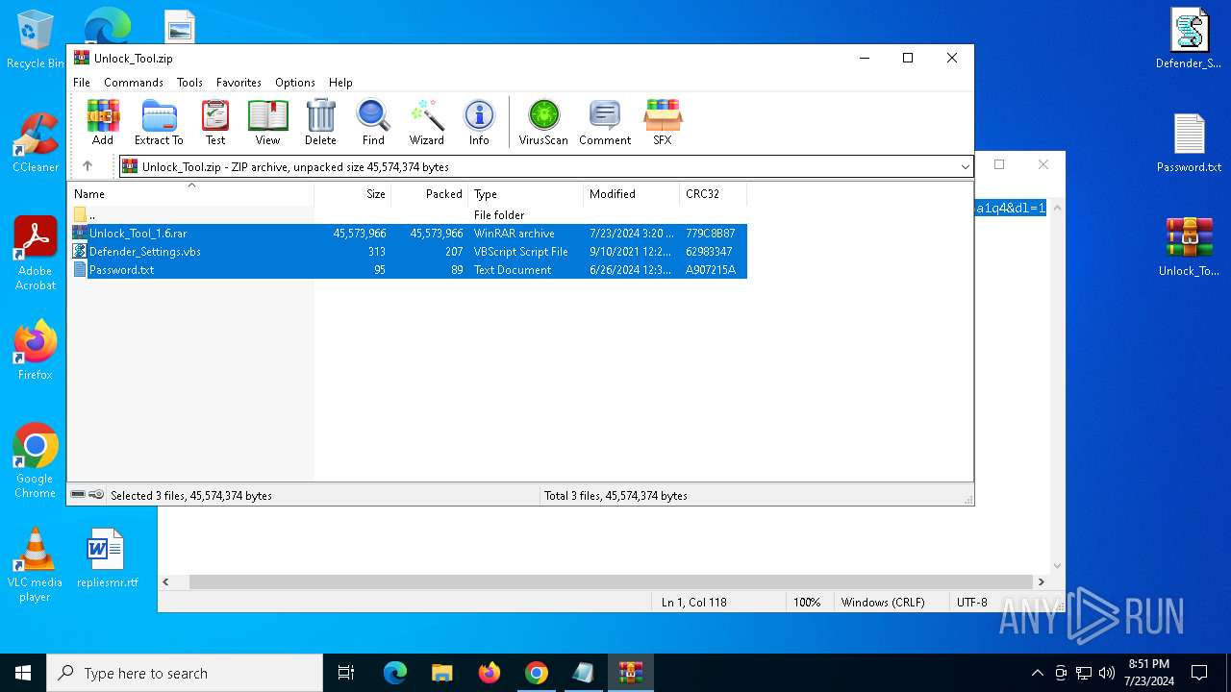The image size is (1231, 692).
Task: Open the Help menu
Action: (x=340, y=83)
